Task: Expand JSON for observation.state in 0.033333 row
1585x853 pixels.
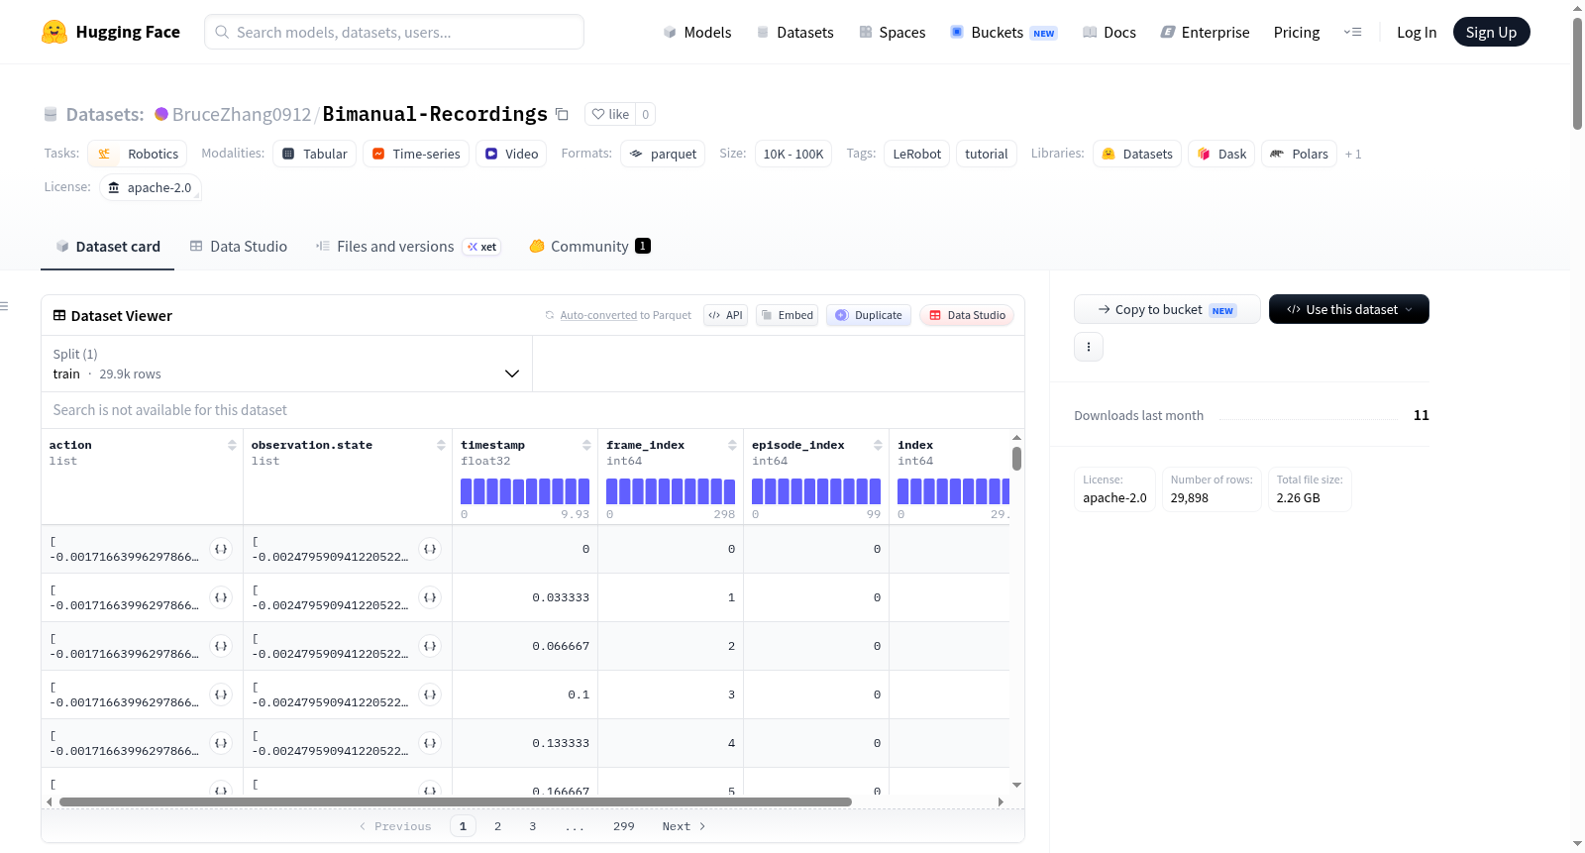Action: coord(430,597)
